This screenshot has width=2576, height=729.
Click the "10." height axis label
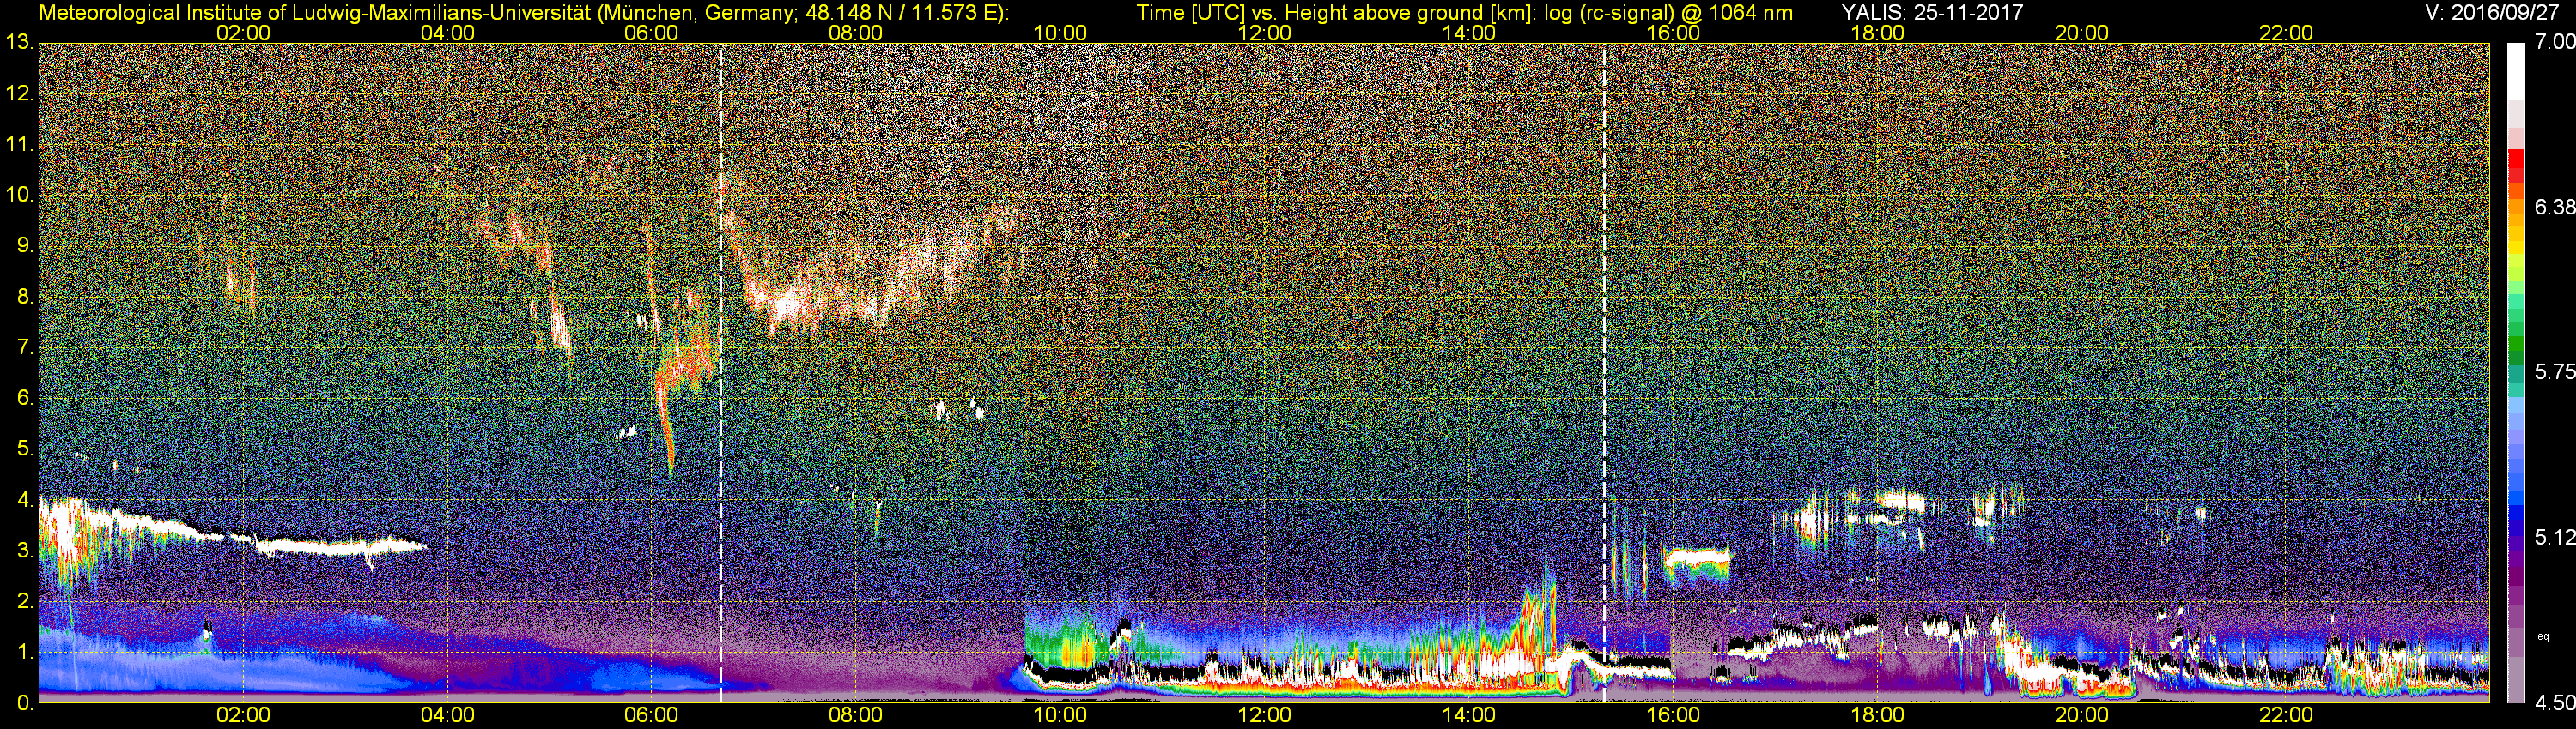(x=20, y=195)
